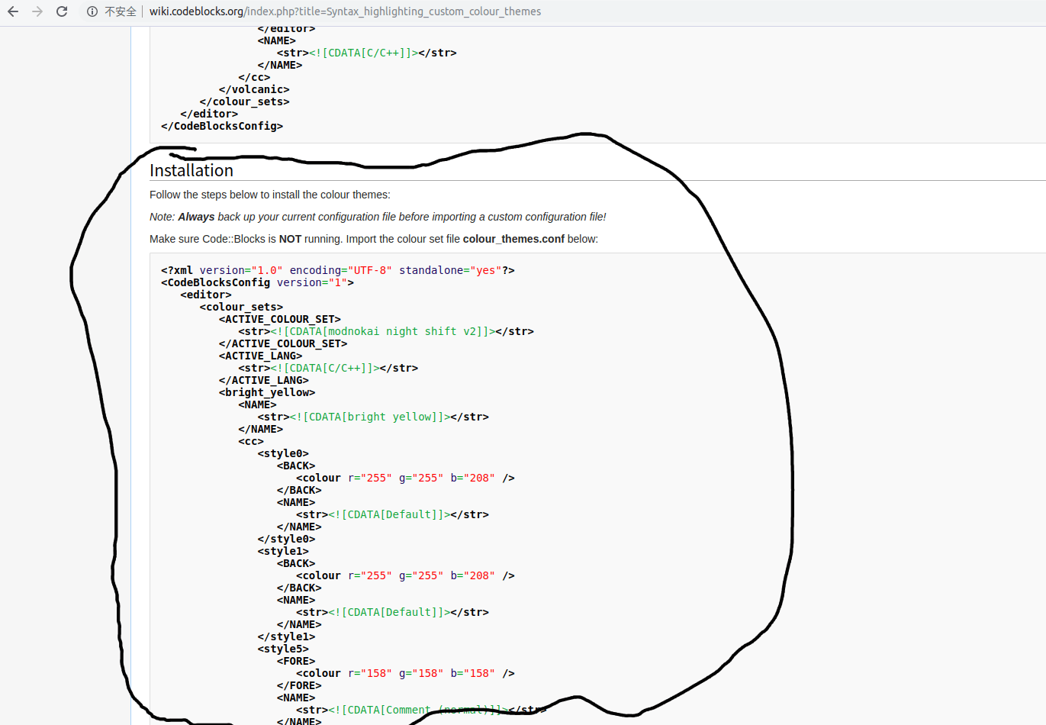Click the style5 opening tag
This screenshot has height=725, width=1046.
283,649
